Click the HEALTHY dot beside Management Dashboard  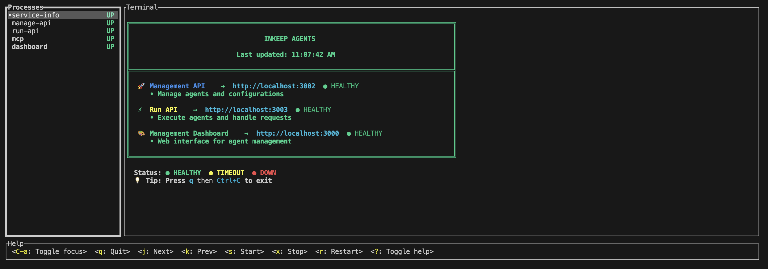(x=348, y=133)
